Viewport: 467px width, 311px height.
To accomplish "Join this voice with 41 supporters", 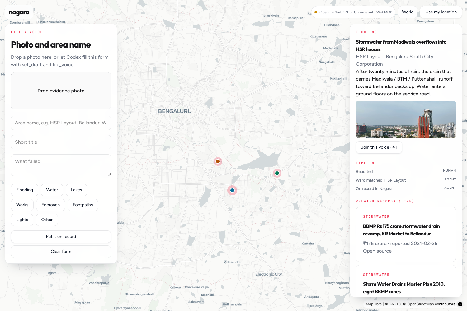I will pyautogui.click(x=379, y=147).
